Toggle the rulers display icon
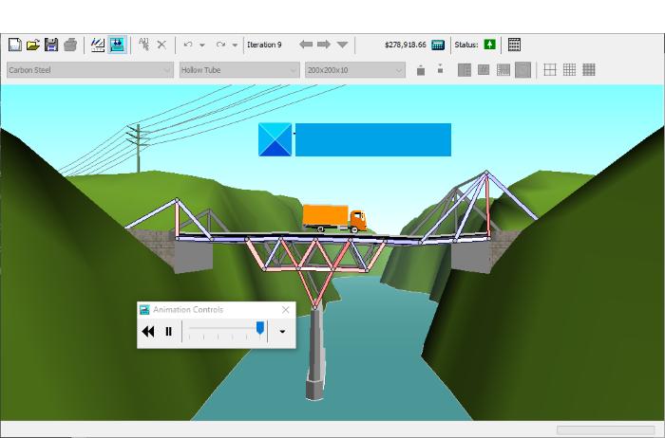The height and width of the screenshot is (438, 665). click(x=503, y=70)
